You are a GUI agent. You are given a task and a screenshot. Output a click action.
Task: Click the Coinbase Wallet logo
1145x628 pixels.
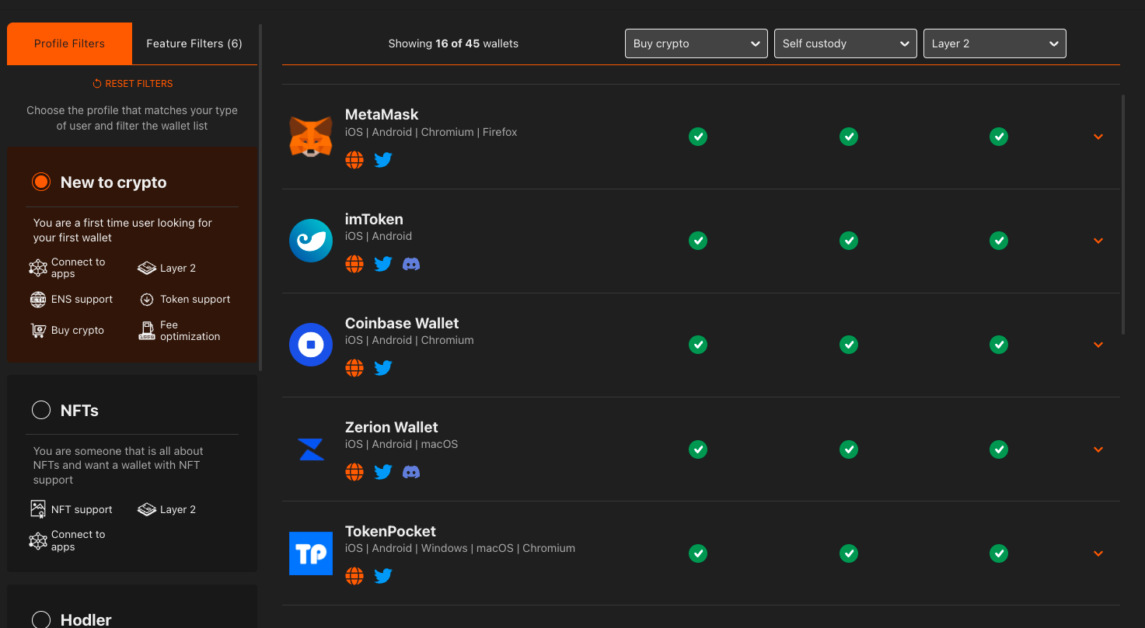(x=311, y=345)
